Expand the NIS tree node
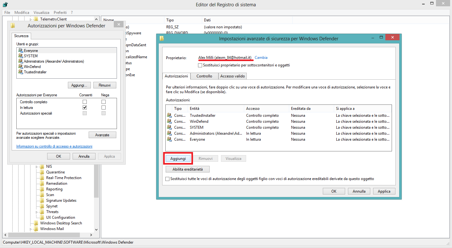Screen dimensions: 452x248 [x=37, y=166]
